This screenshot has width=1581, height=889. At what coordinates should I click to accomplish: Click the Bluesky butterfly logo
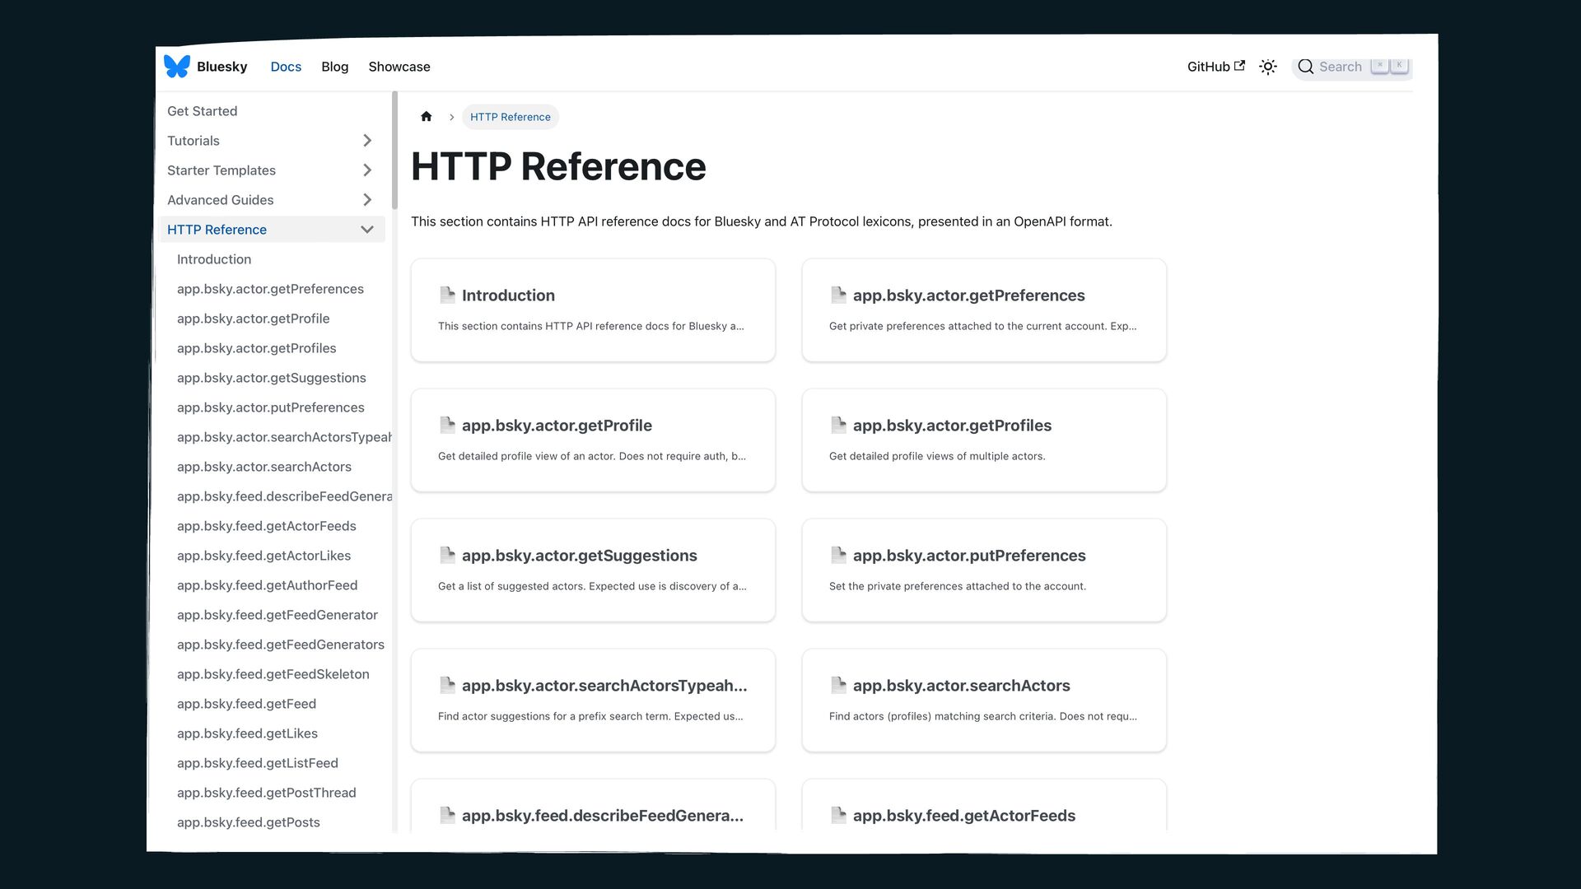pyautogui.click(x=177, y=66)
